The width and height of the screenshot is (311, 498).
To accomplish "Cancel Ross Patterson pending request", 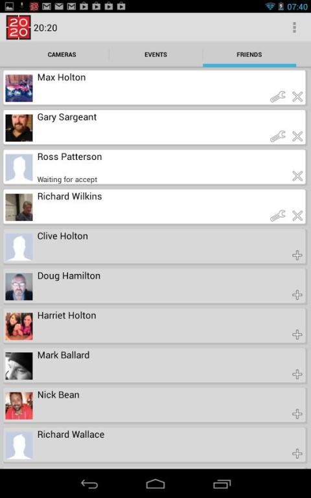I will point(297,176).
